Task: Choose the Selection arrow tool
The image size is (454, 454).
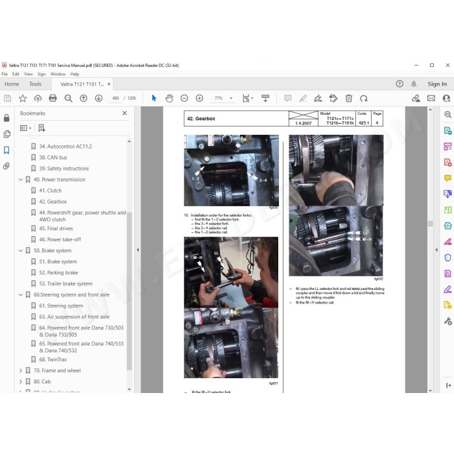Action: coord(154,98)
